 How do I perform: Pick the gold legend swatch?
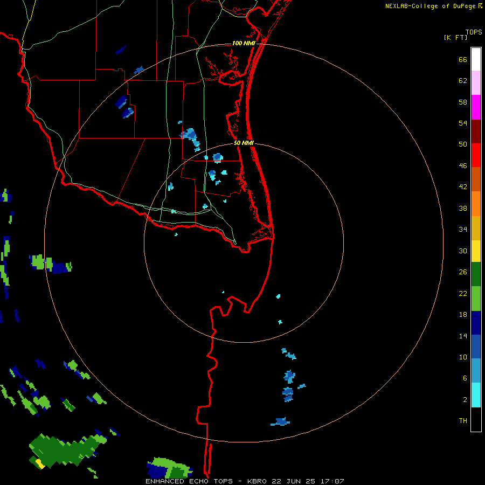coord(476,228)
